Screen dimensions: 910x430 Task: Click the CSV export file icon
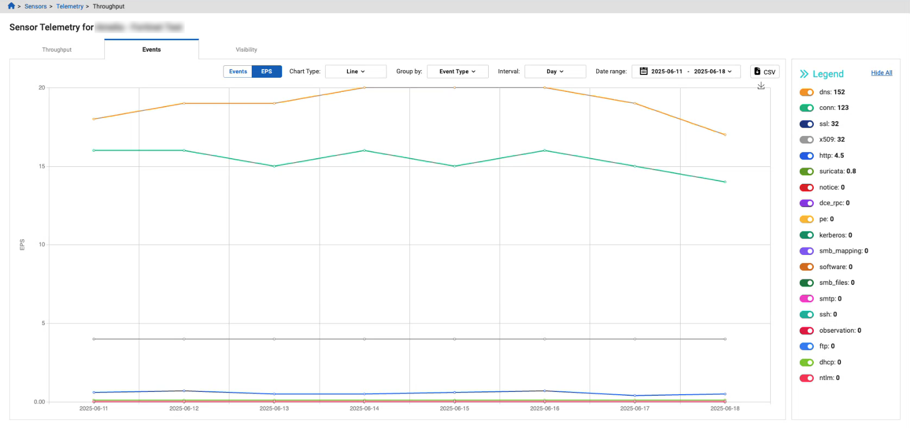point(757,71)
